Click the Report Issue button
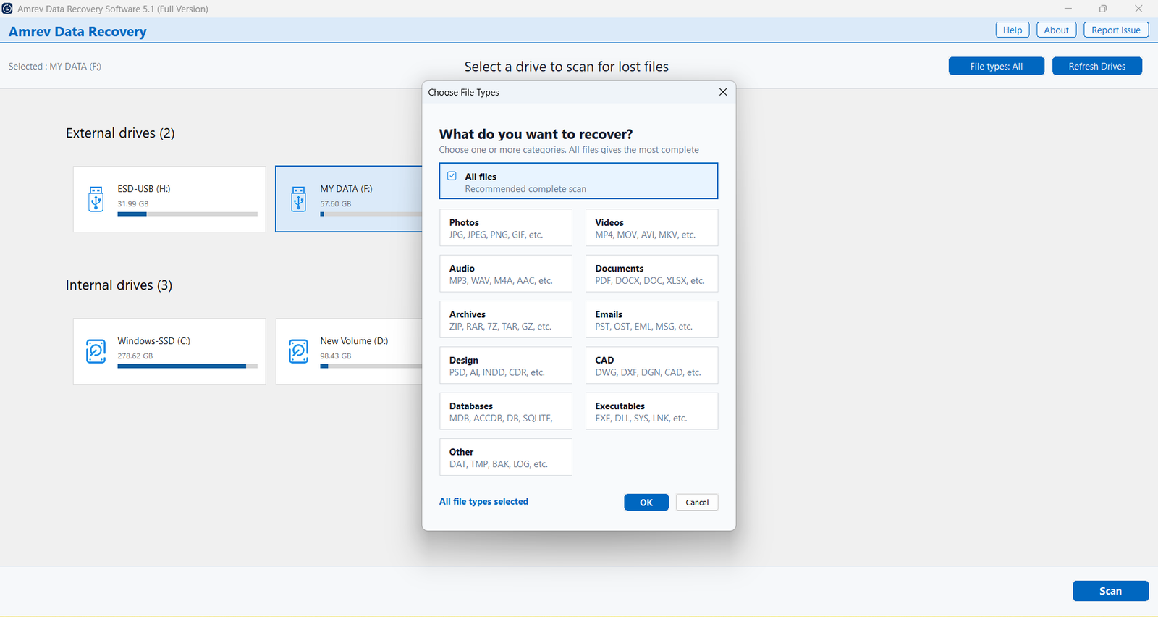This screenshot has height=617, width=1158. pyautogui.click(x=1116, y=30)
